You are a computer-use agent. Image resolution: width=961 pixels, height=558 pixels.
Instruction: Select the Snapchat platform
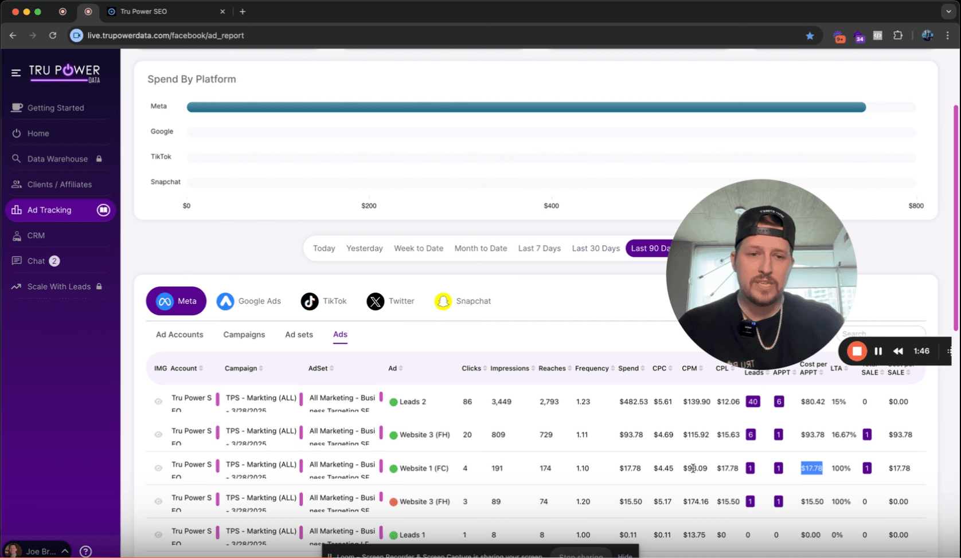click(463, 301)
